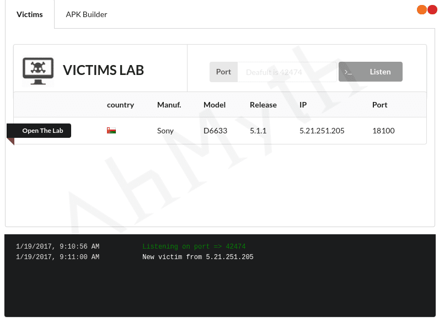Click the IP column header
Viewport: 439px width, 328px height.
303,105
